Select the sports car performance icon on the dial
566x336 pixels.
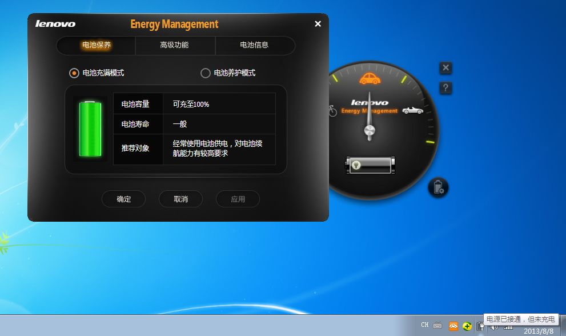413,110
